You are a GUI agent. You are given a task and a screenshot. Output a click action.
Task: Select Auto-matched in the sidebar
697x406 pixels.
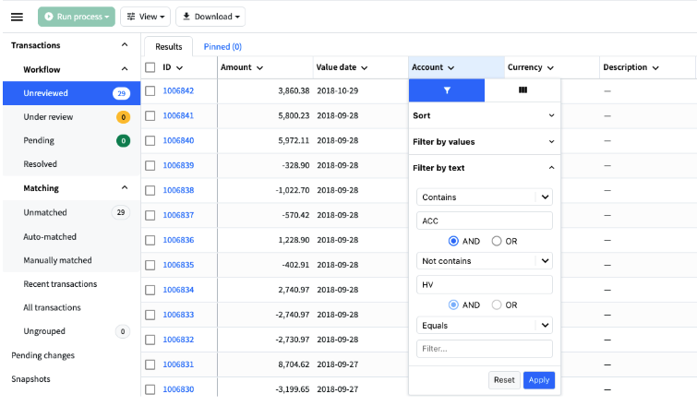coord(72,237)
